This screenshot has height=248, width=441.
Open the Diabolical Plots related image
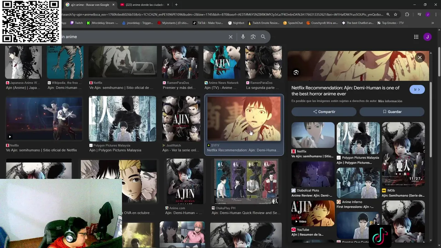tap(313, 174)
